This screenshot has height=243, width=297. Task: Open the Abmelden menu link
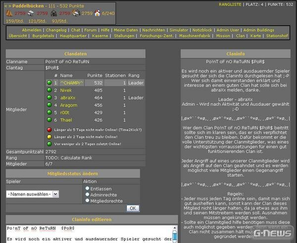pyautogui.click(x=32, y=30)
